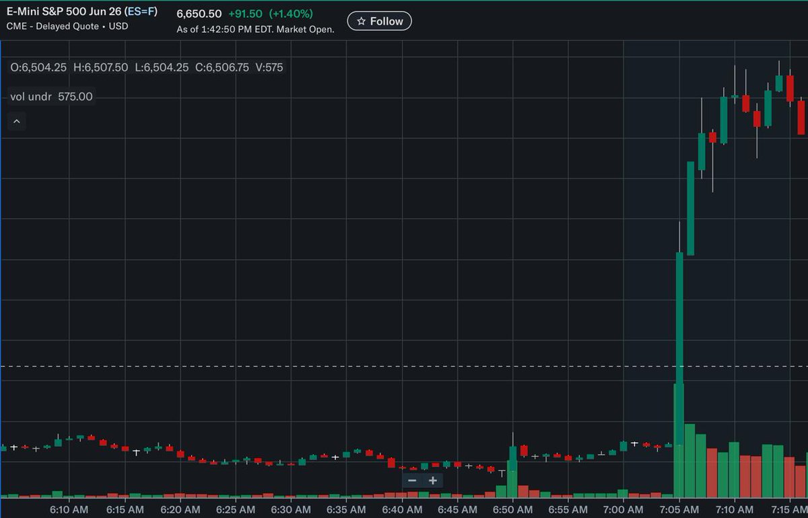This screenshot has height=518, width=808.
Task: Click the 6:40 AM time axis label
Action: click(402, 510)
